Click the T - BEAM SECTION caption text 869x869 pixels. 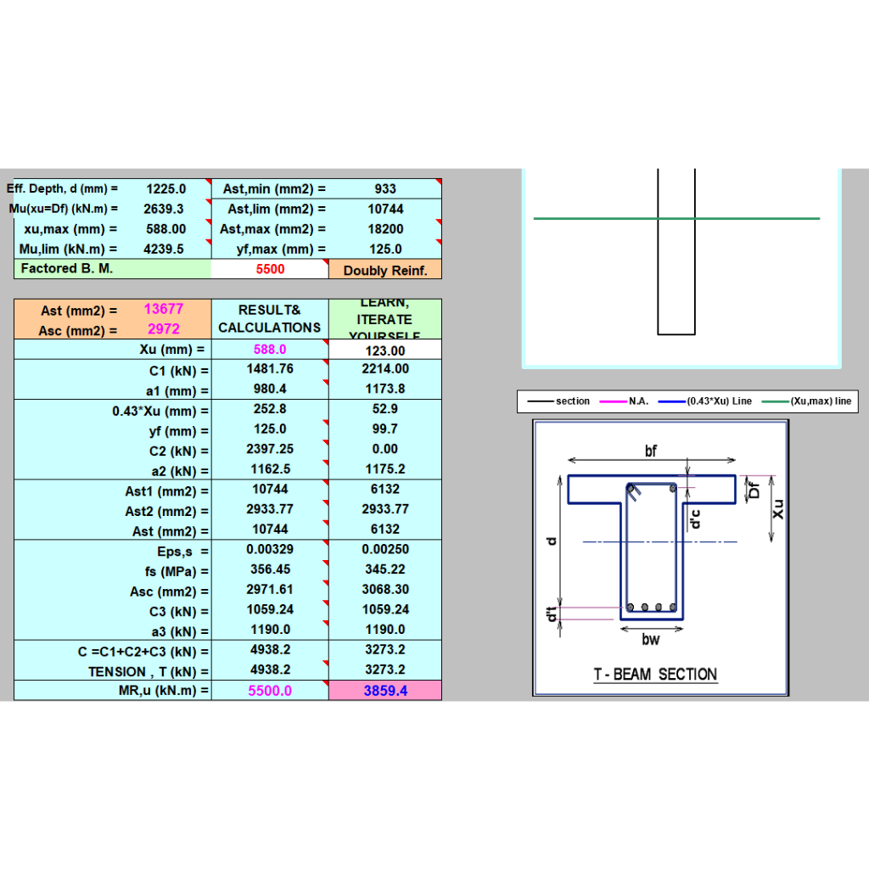click(x=655, y=675)
